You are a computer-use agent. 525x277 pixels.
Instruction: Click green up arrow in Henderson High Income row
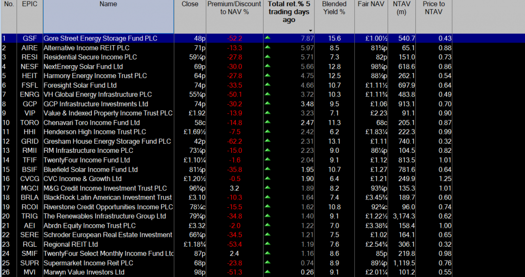(x=268, y=132)
